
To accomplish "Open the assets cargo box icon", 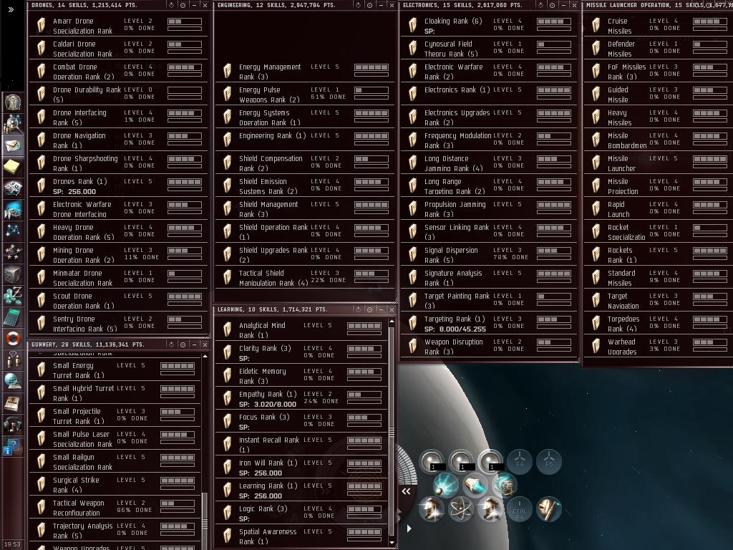I will point(13,274).
